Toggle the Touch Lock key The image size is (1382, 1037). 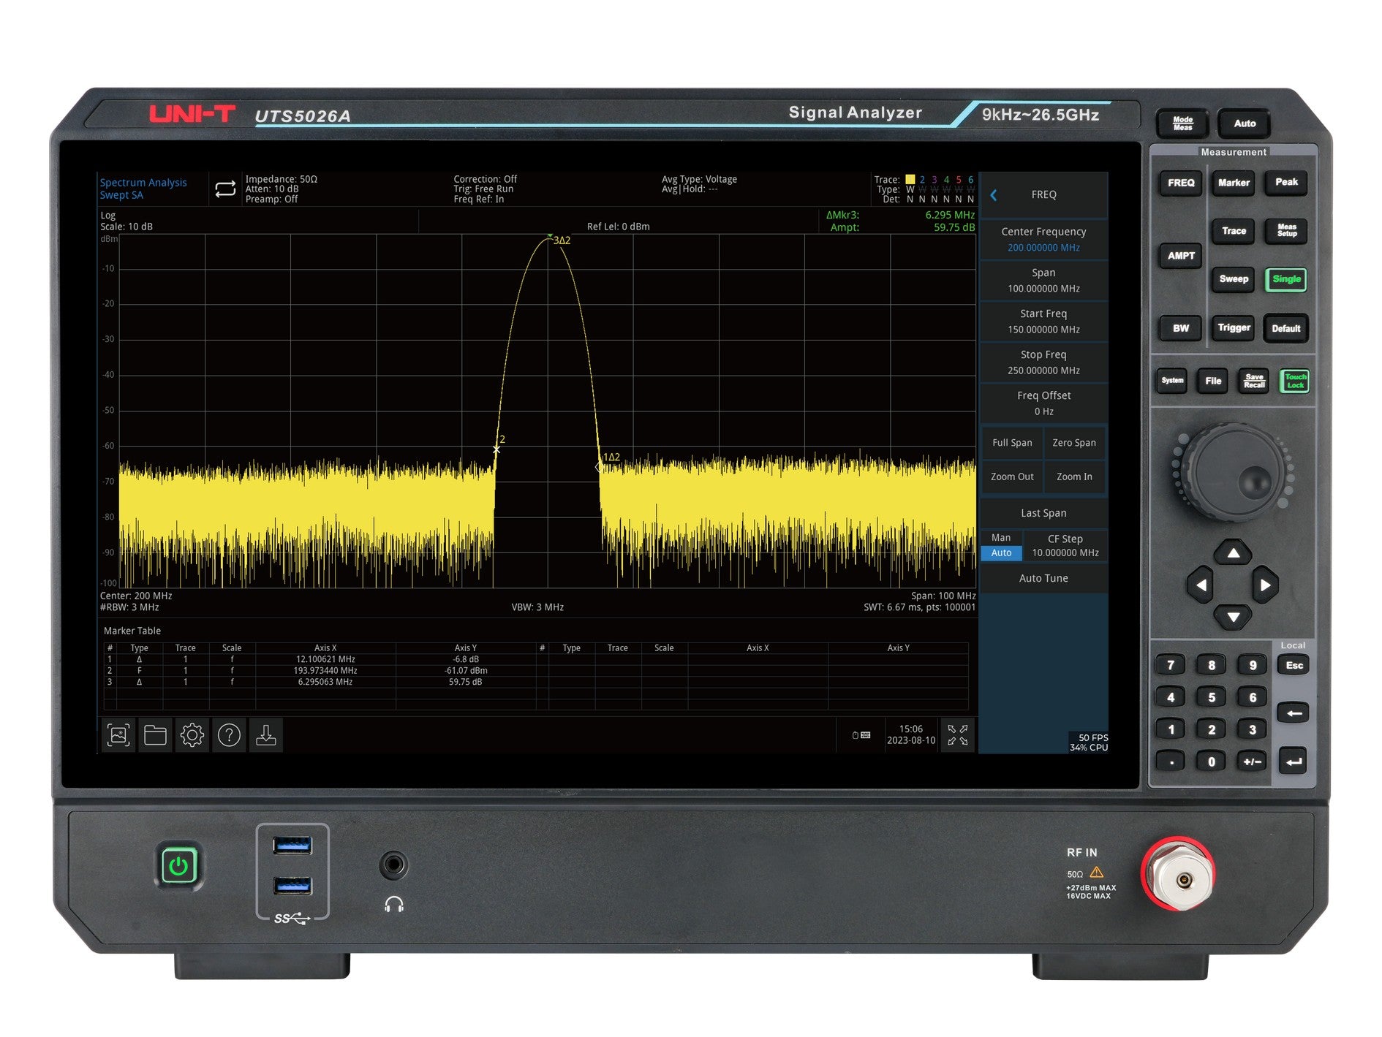coord(1294,381)
